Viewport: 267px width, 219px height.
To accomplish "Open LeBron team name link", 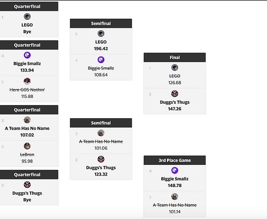I will [27, 154].
